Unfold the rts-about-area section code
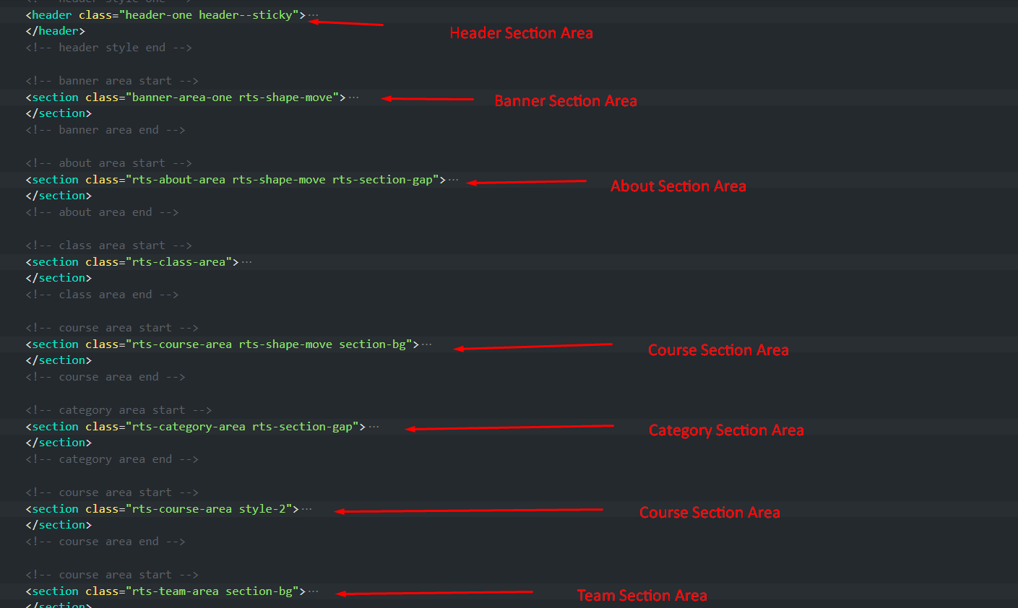This screenshot has width=1018, height=608. click(x=453, y=180)
